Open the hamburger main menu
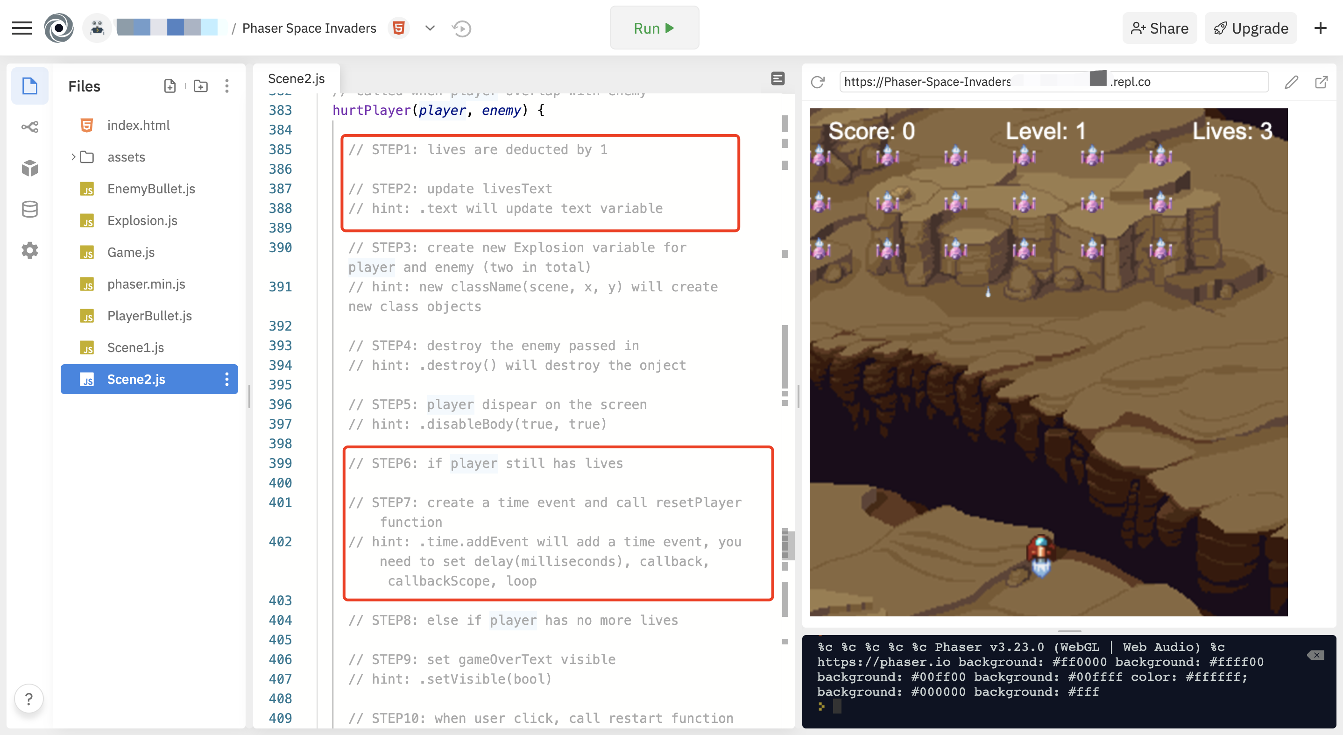 [21, 28]
